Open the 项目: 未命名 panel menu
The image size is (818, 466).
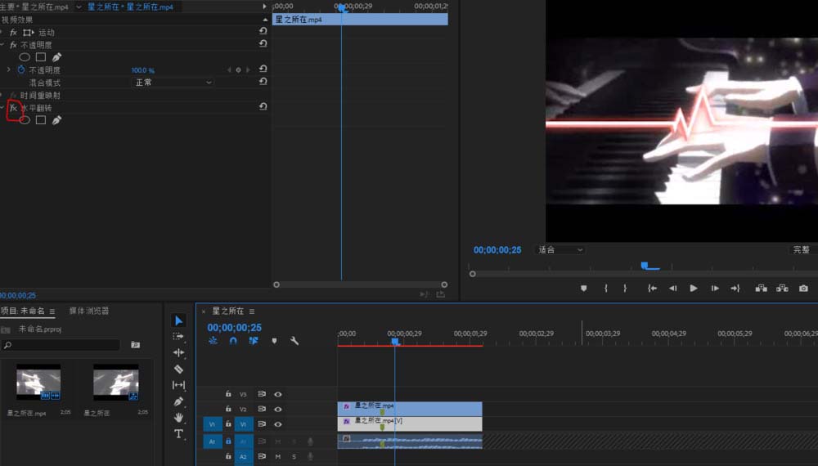pyautogui.click(x=52, y=311)
